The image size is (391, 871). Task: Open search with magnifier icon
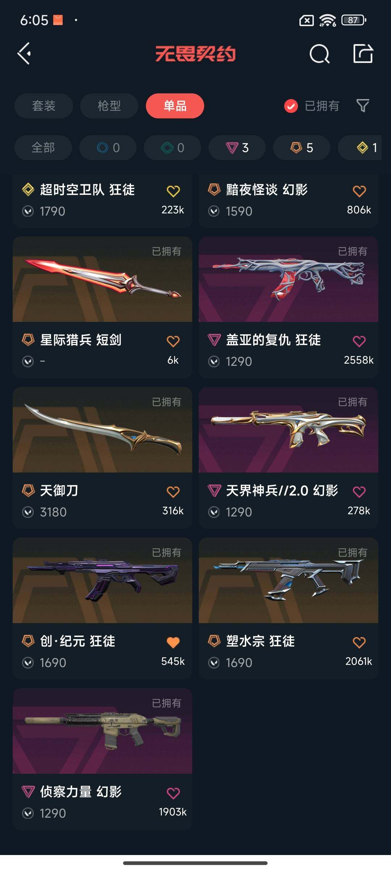tap(320, 54)
